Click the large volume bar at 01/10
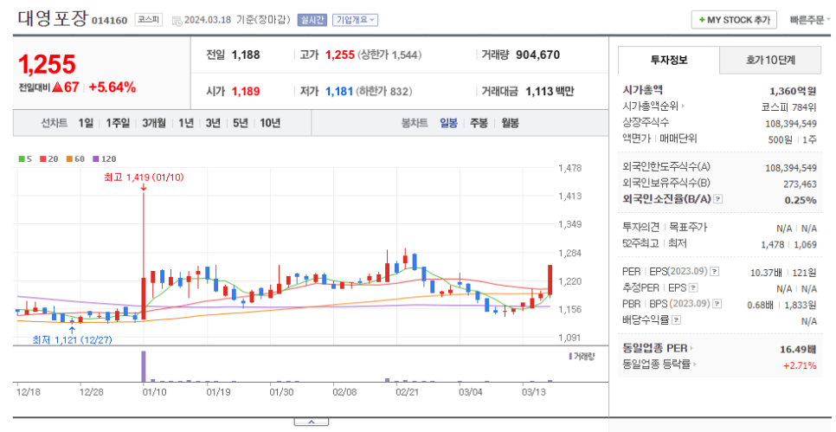The height and width of the screenshot is (432, 836). [144, 366]
